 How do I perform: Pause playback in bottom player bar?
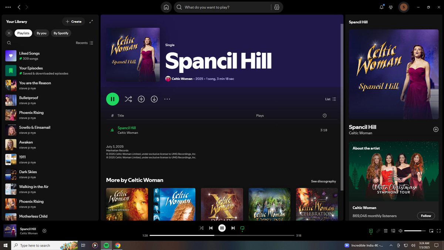tap(222, 228)
